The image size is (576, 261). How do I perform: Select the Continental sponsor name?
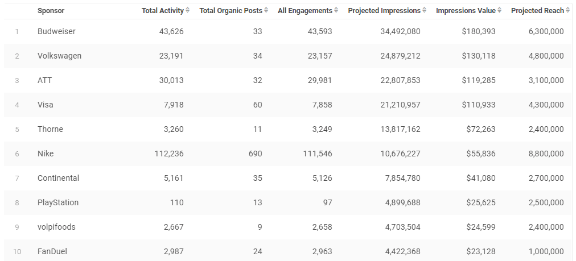pos(59,178)
